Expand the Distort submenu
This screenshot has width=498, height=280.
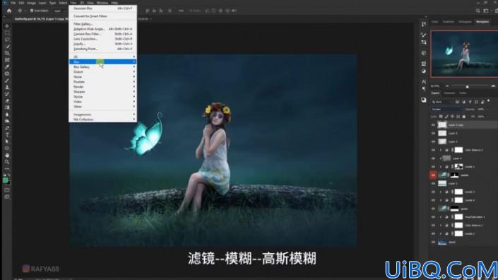pos(103,72)
